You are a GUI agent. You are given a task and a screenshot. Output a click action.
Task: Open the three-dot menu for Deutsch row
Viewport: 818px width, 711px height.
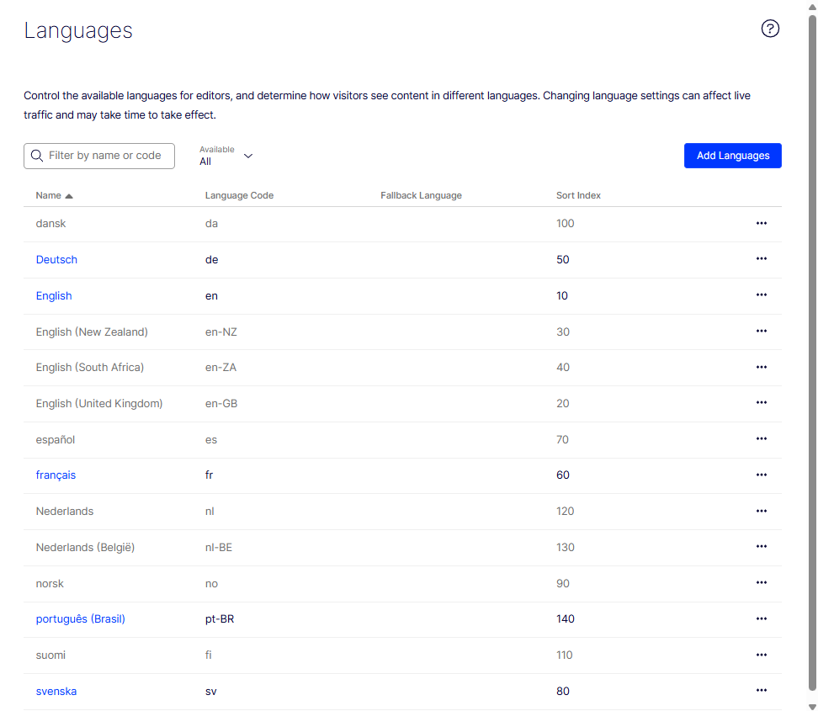[761, 258]
